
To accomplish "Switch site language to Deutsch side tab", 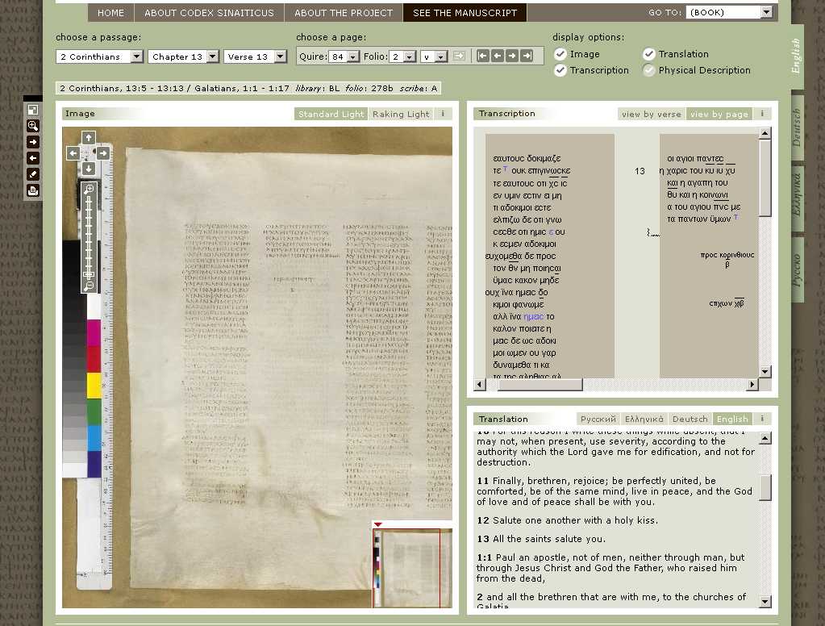I will pyautogui.click(x=797, y=127).
